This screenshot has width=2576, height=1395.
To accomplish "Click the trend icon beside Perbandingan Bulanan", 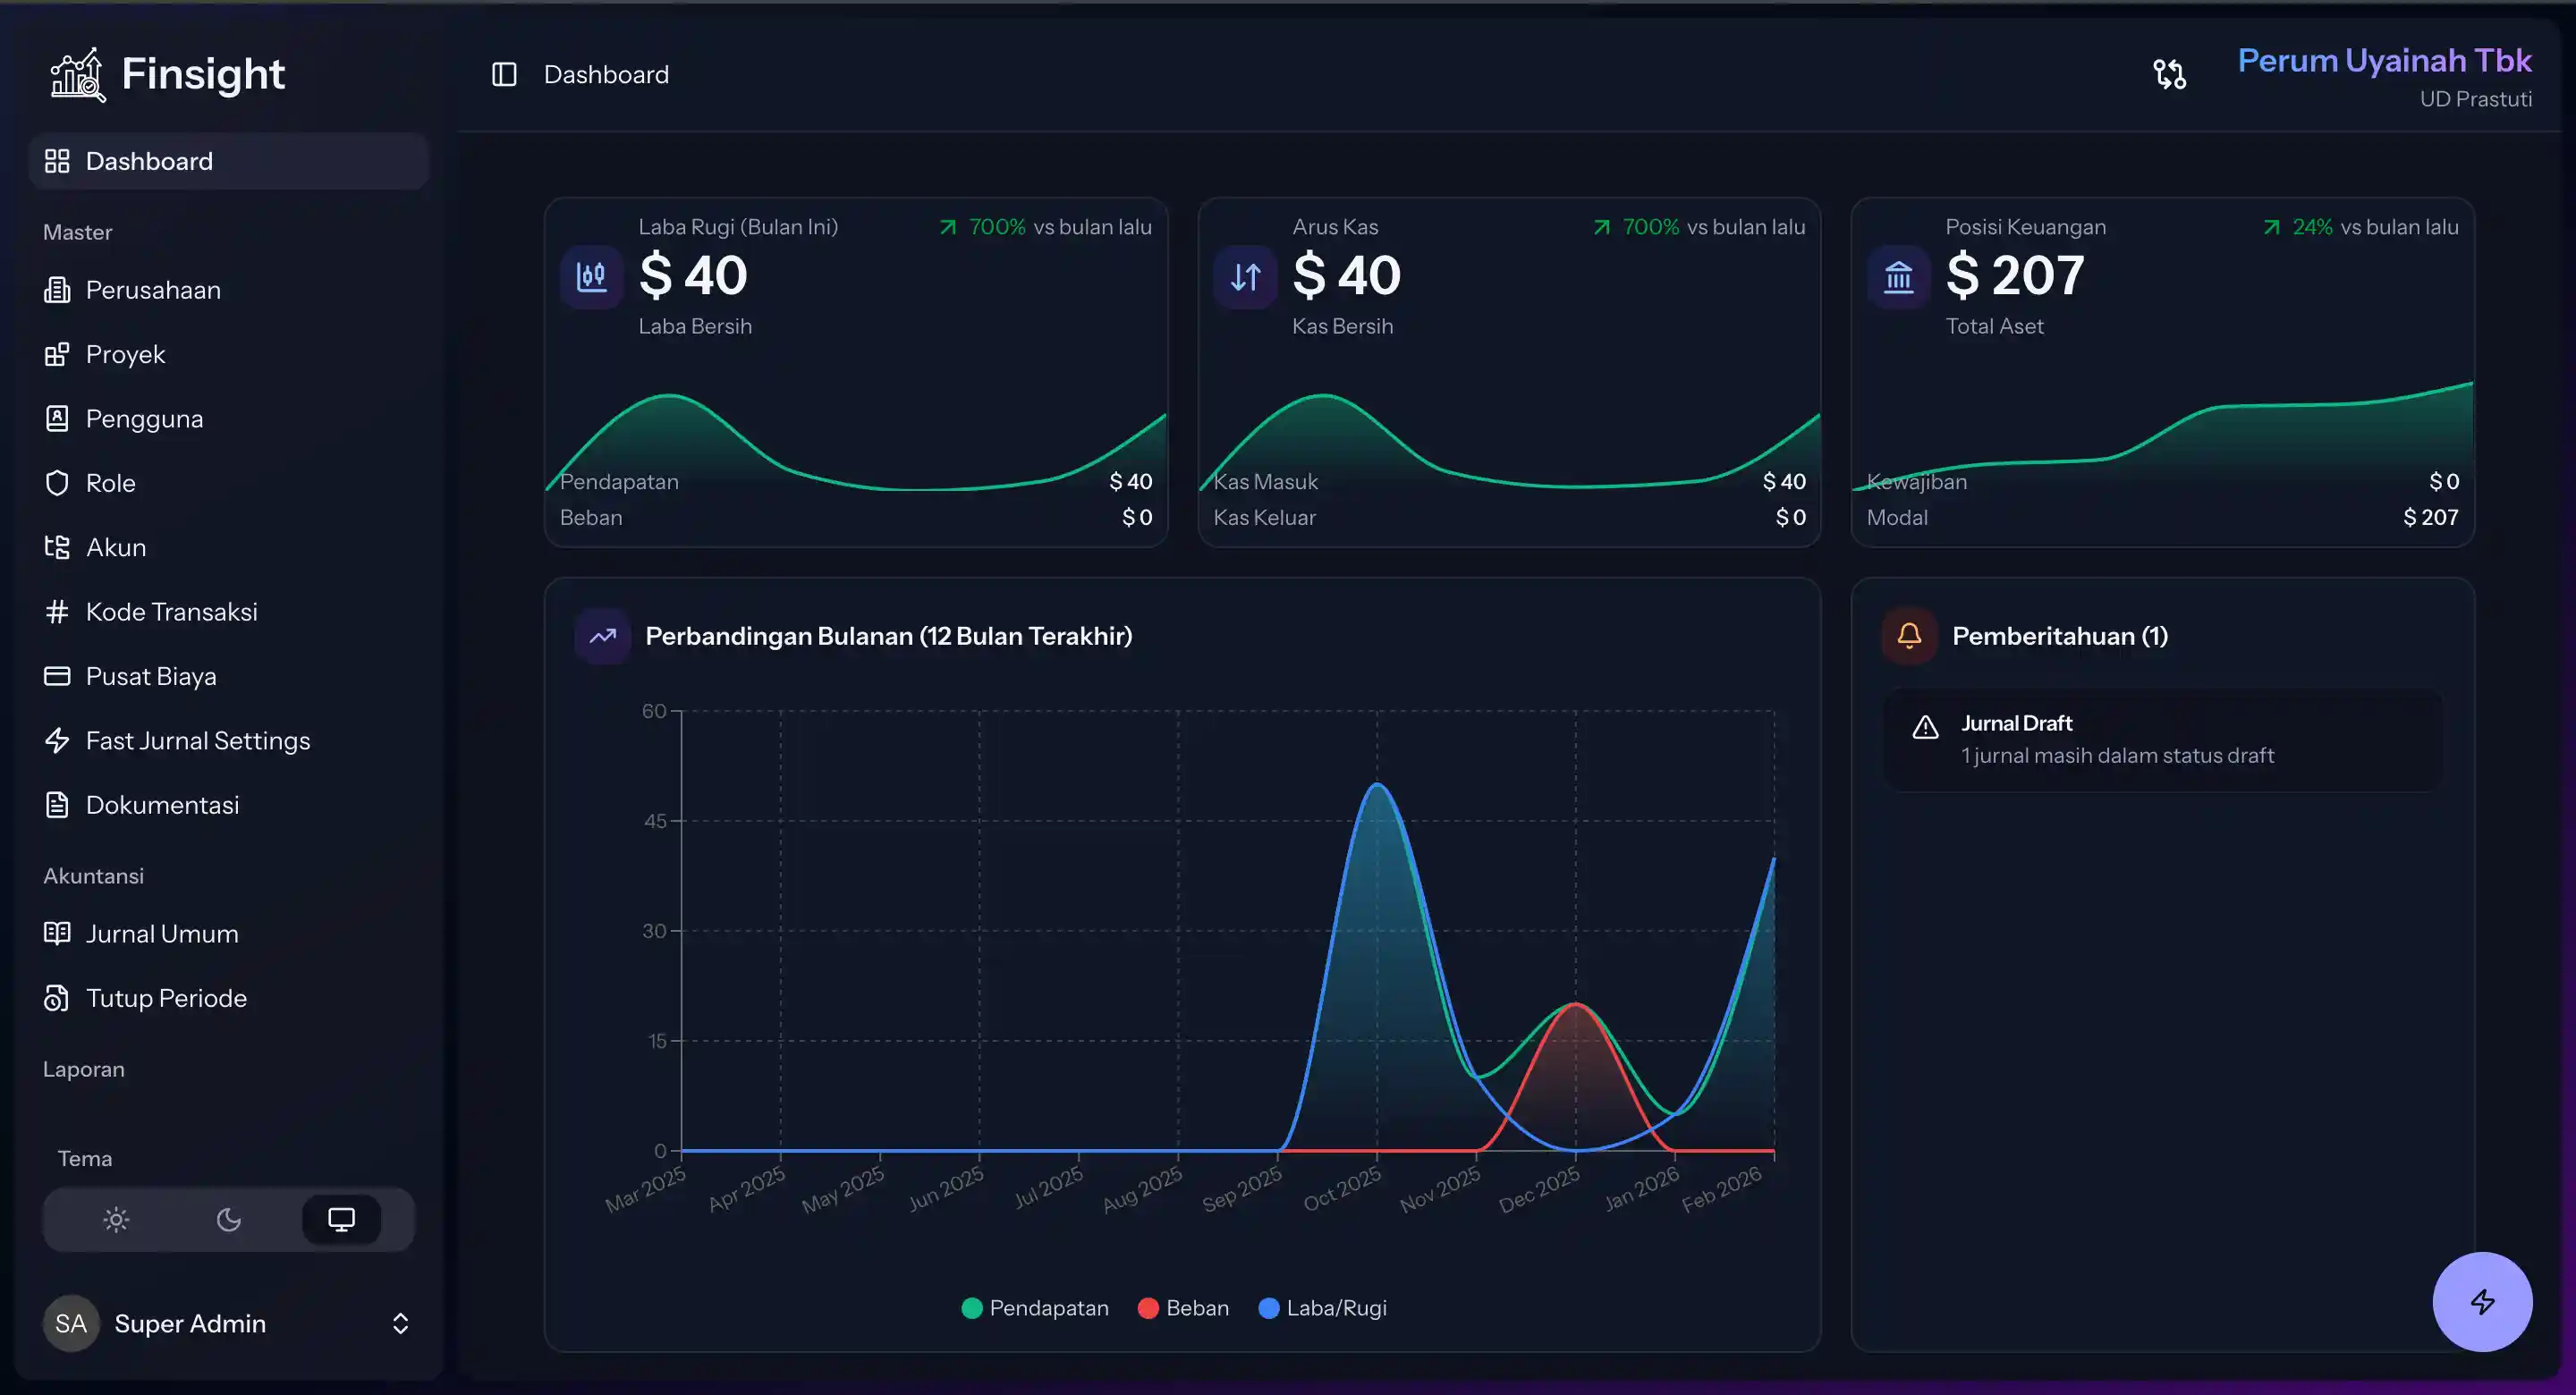I will coord(603,636).
